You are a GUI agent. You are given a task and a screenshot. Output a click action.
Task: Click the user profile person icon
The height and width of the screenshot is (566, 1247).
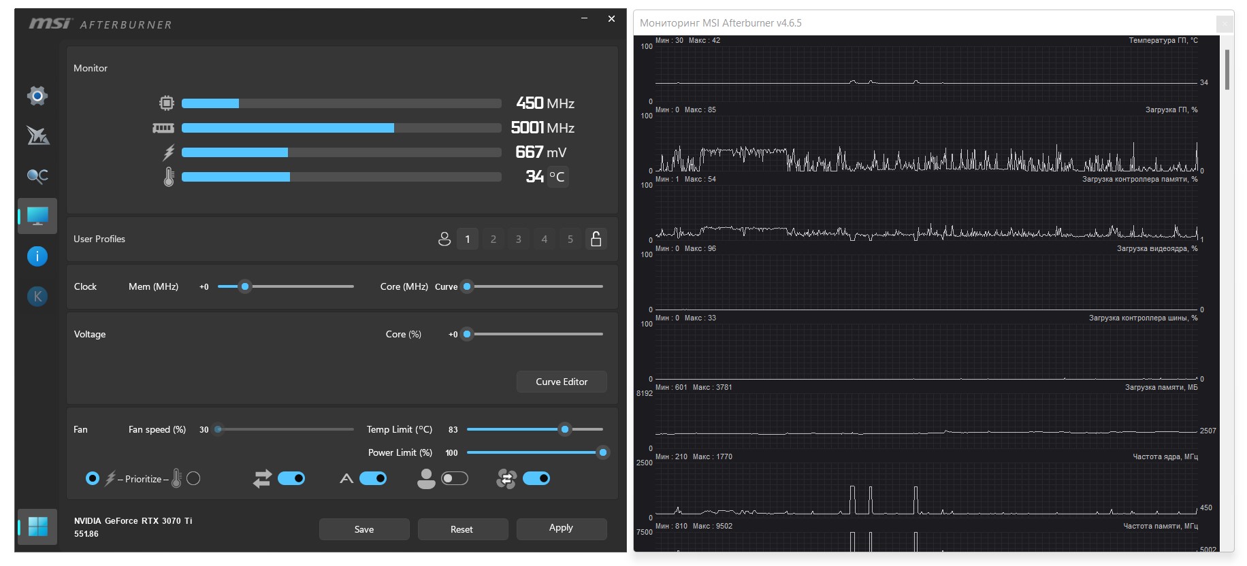tap(444, 239)
